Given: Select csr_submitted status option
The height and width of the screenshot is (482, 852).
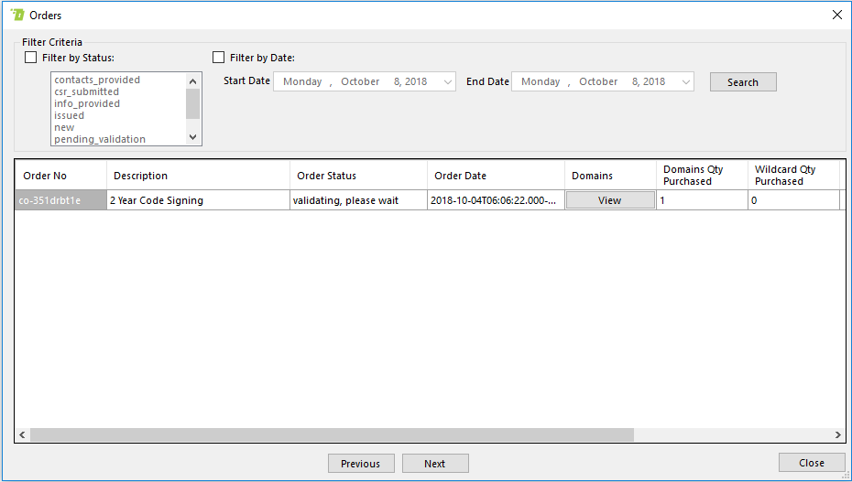Looking at the screenshot, I should click(86, 91).
